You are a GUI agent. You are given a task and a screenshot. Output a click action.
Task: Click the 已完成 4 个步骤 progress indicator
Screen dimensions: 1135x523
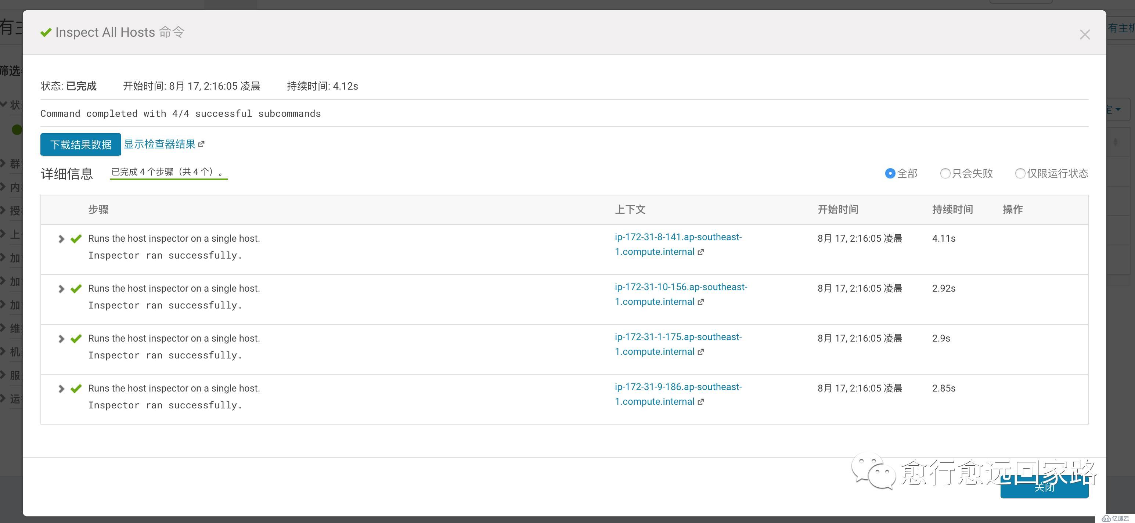tap(169, 172)
